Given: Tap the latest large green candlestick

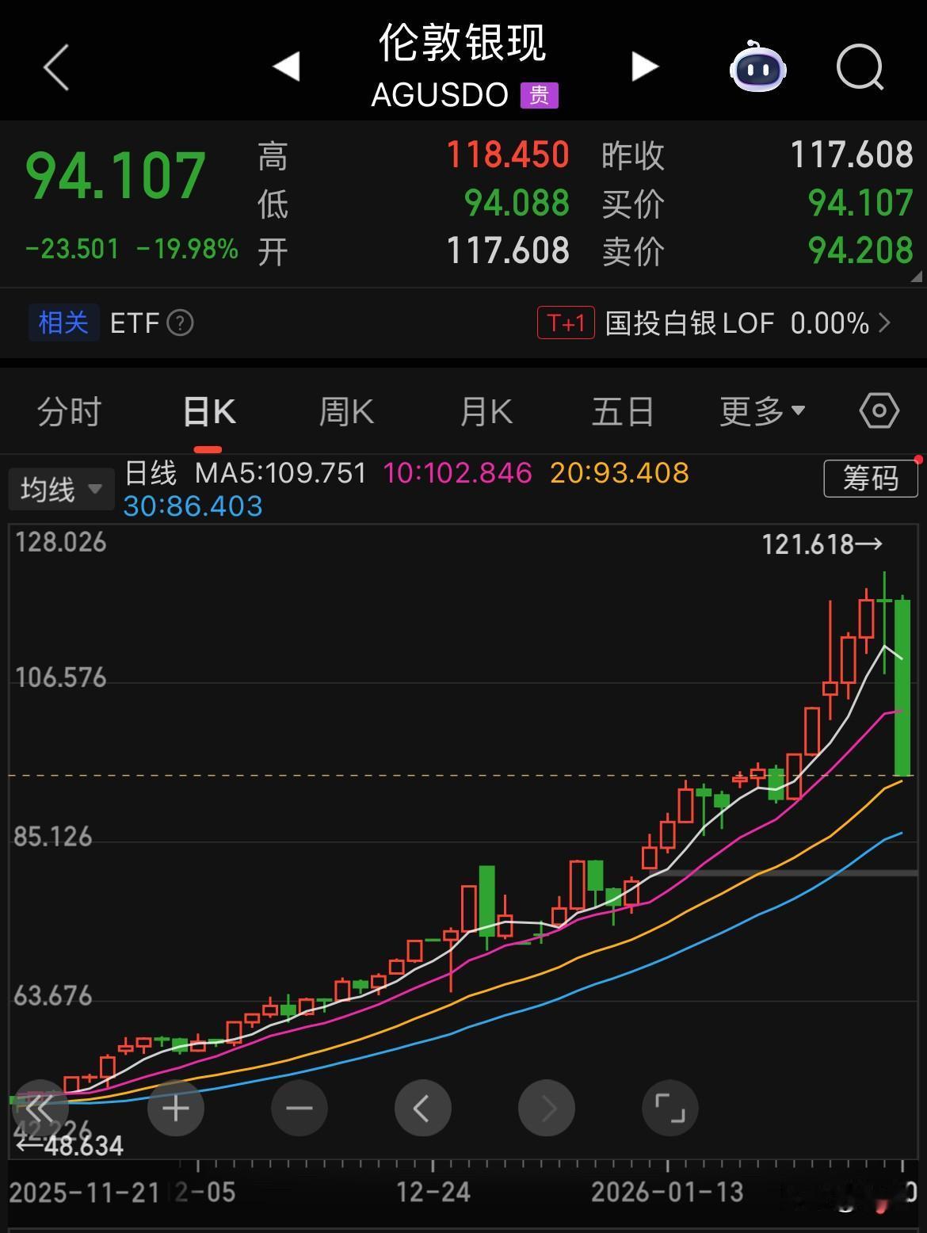Looking at the screenshot, I should pyautogui.click(x=902, y=687).
